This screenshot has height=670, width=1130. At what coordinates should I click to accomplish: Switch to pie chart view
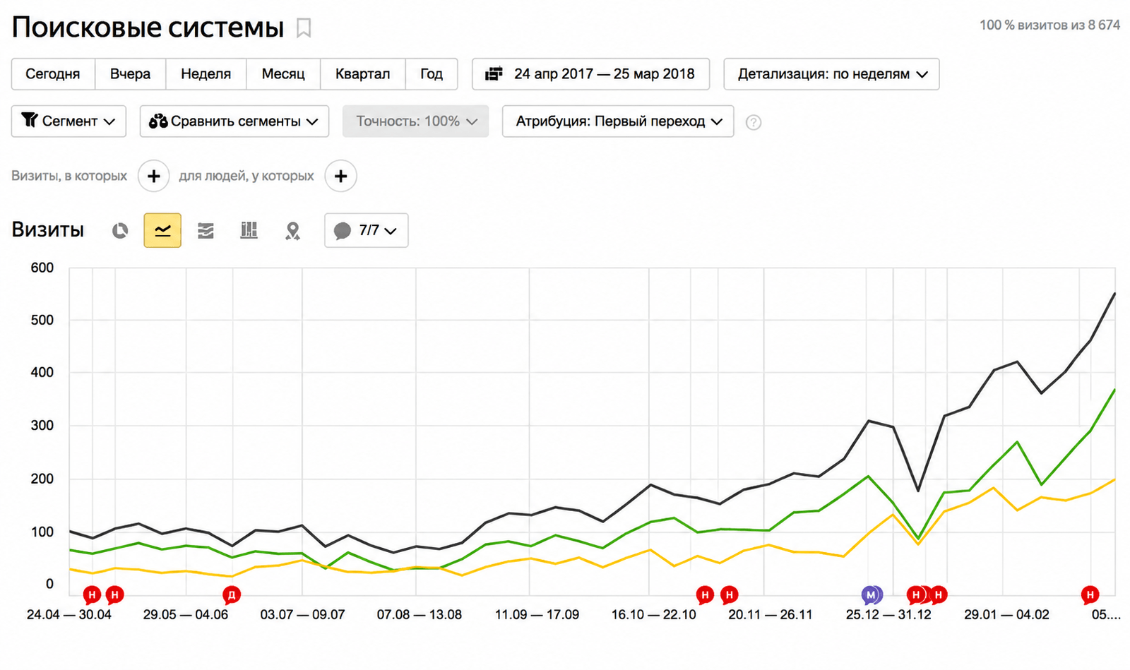(120, 231)
